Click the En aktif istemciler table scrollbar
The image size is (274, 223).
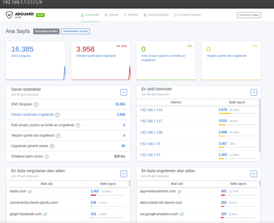coord(260,125)
